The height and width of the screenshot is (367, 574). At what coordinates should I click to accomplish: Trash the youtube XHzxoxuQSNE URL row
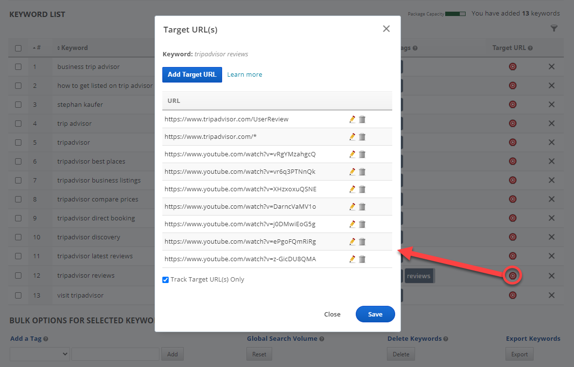(362, 189)
